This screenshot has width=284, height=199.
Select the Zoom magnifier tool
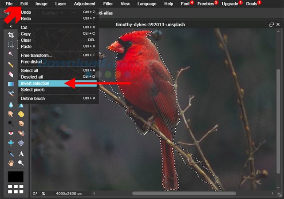(x=21, y=163)
